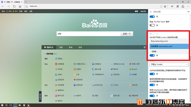191x107 pixels.
Task: Click the lock icon in address bar
Action: pyautogui.click(x=27, y=7)
